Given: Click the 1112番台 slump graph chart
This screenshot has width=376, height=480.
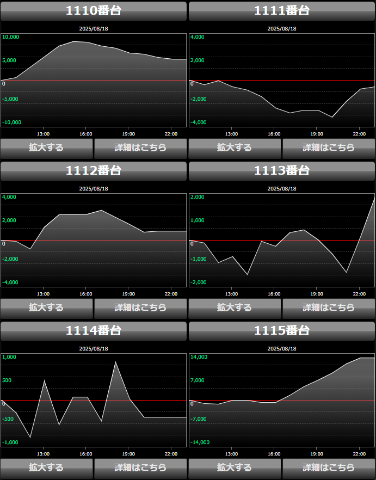Looking at the screenshot, I should (94, 241).
